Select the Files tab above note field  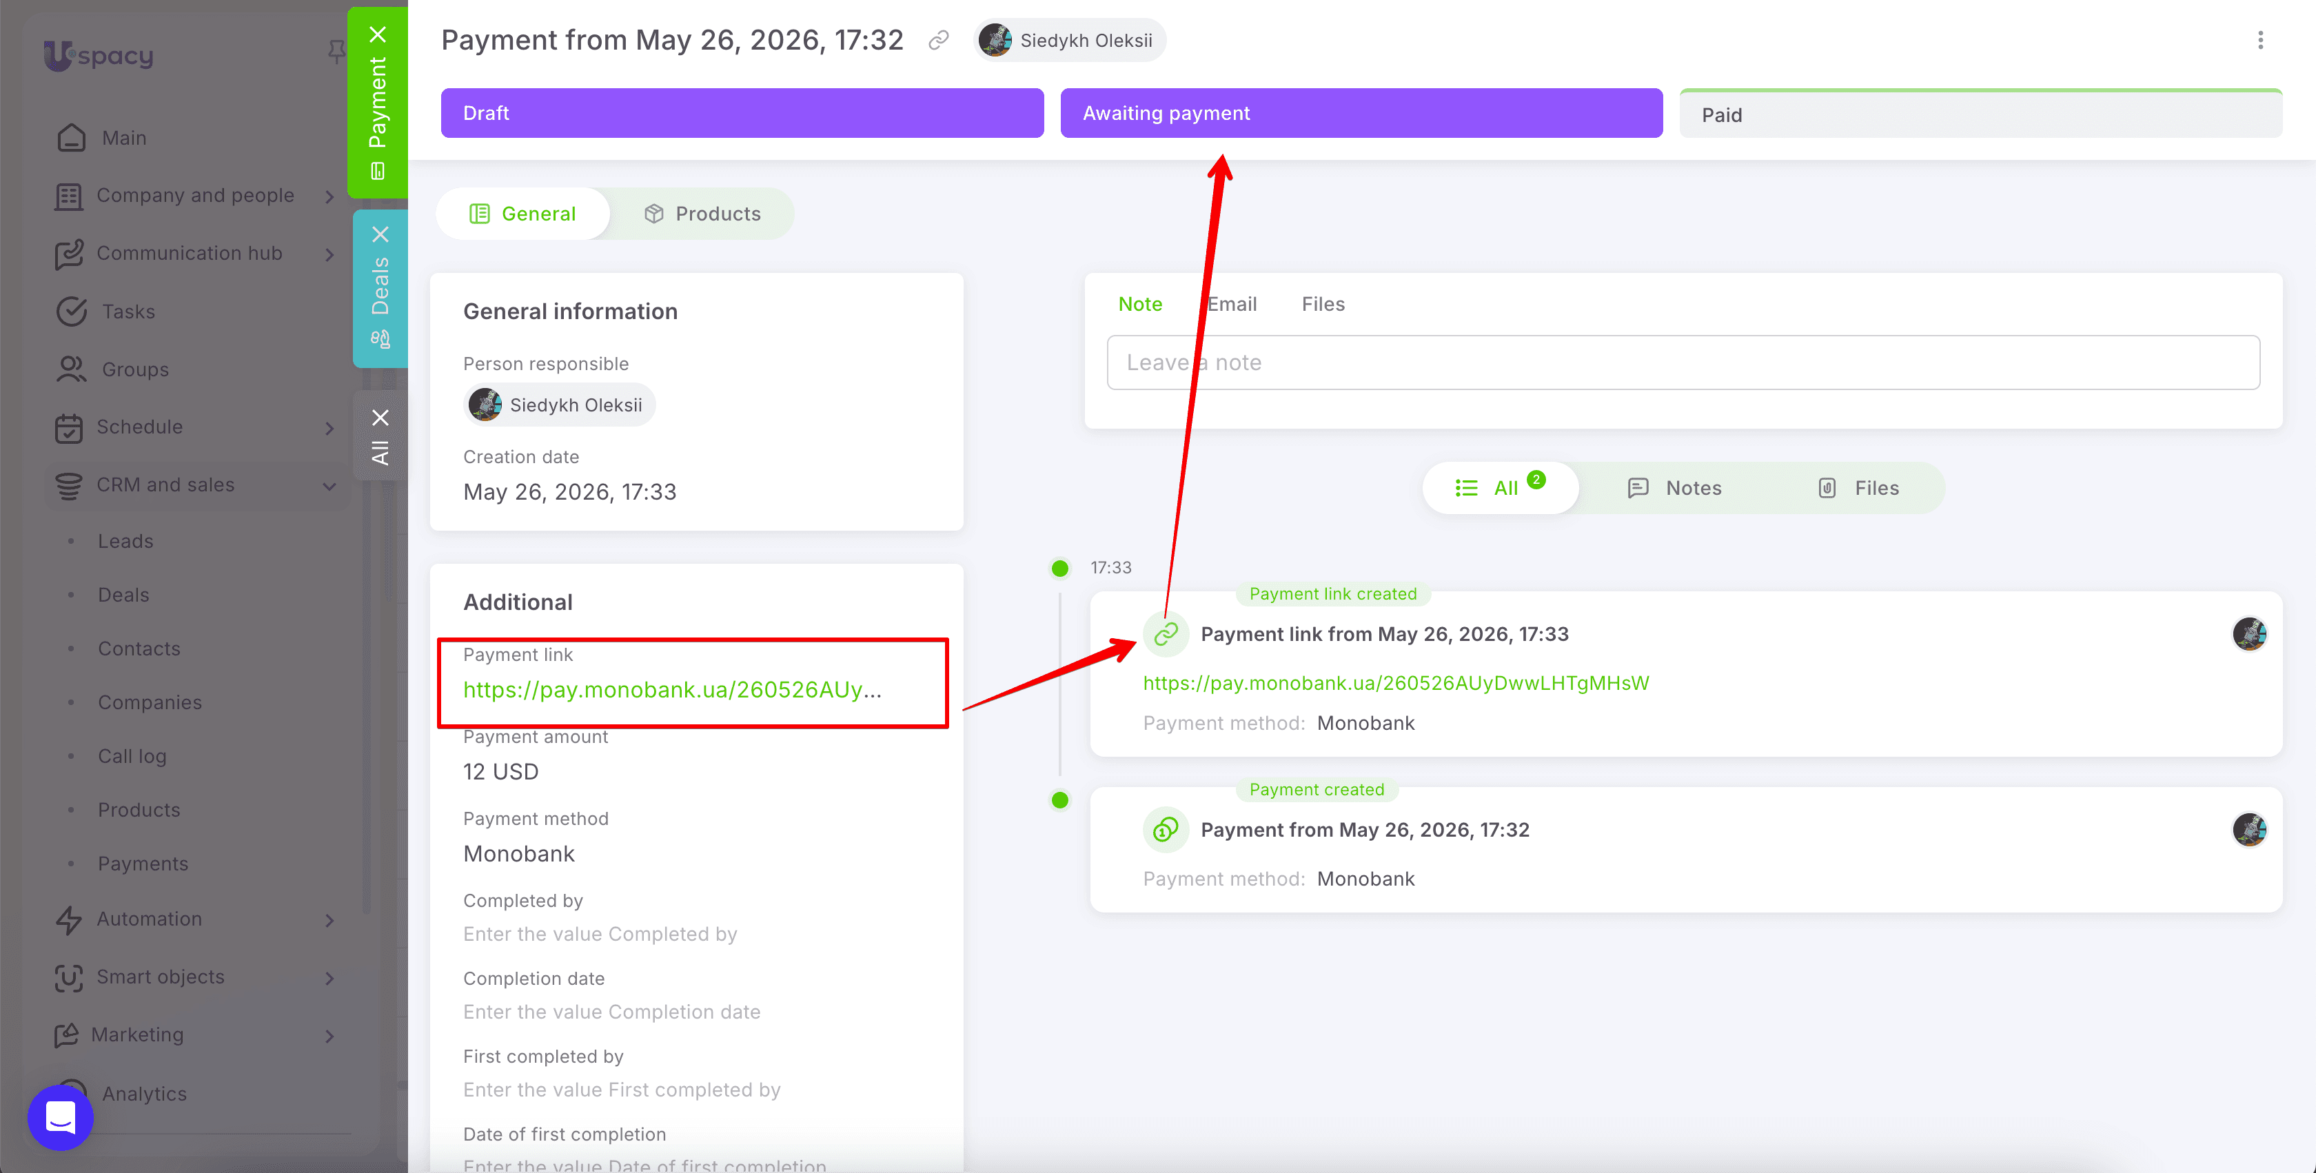click(x=1323, y=305)
